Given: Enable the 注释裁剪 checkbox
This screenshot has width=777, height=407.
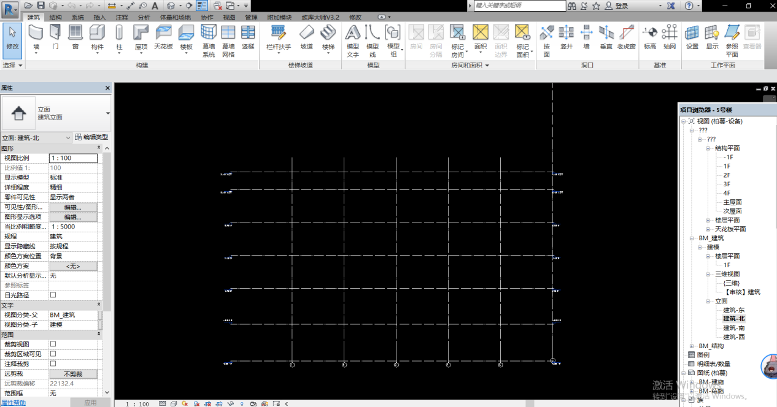Looking at the screenshot, I should tap(53, 364).
